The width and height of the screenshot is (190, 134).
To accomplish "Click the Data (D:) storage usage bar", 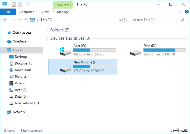I will [x=165, y=50].
